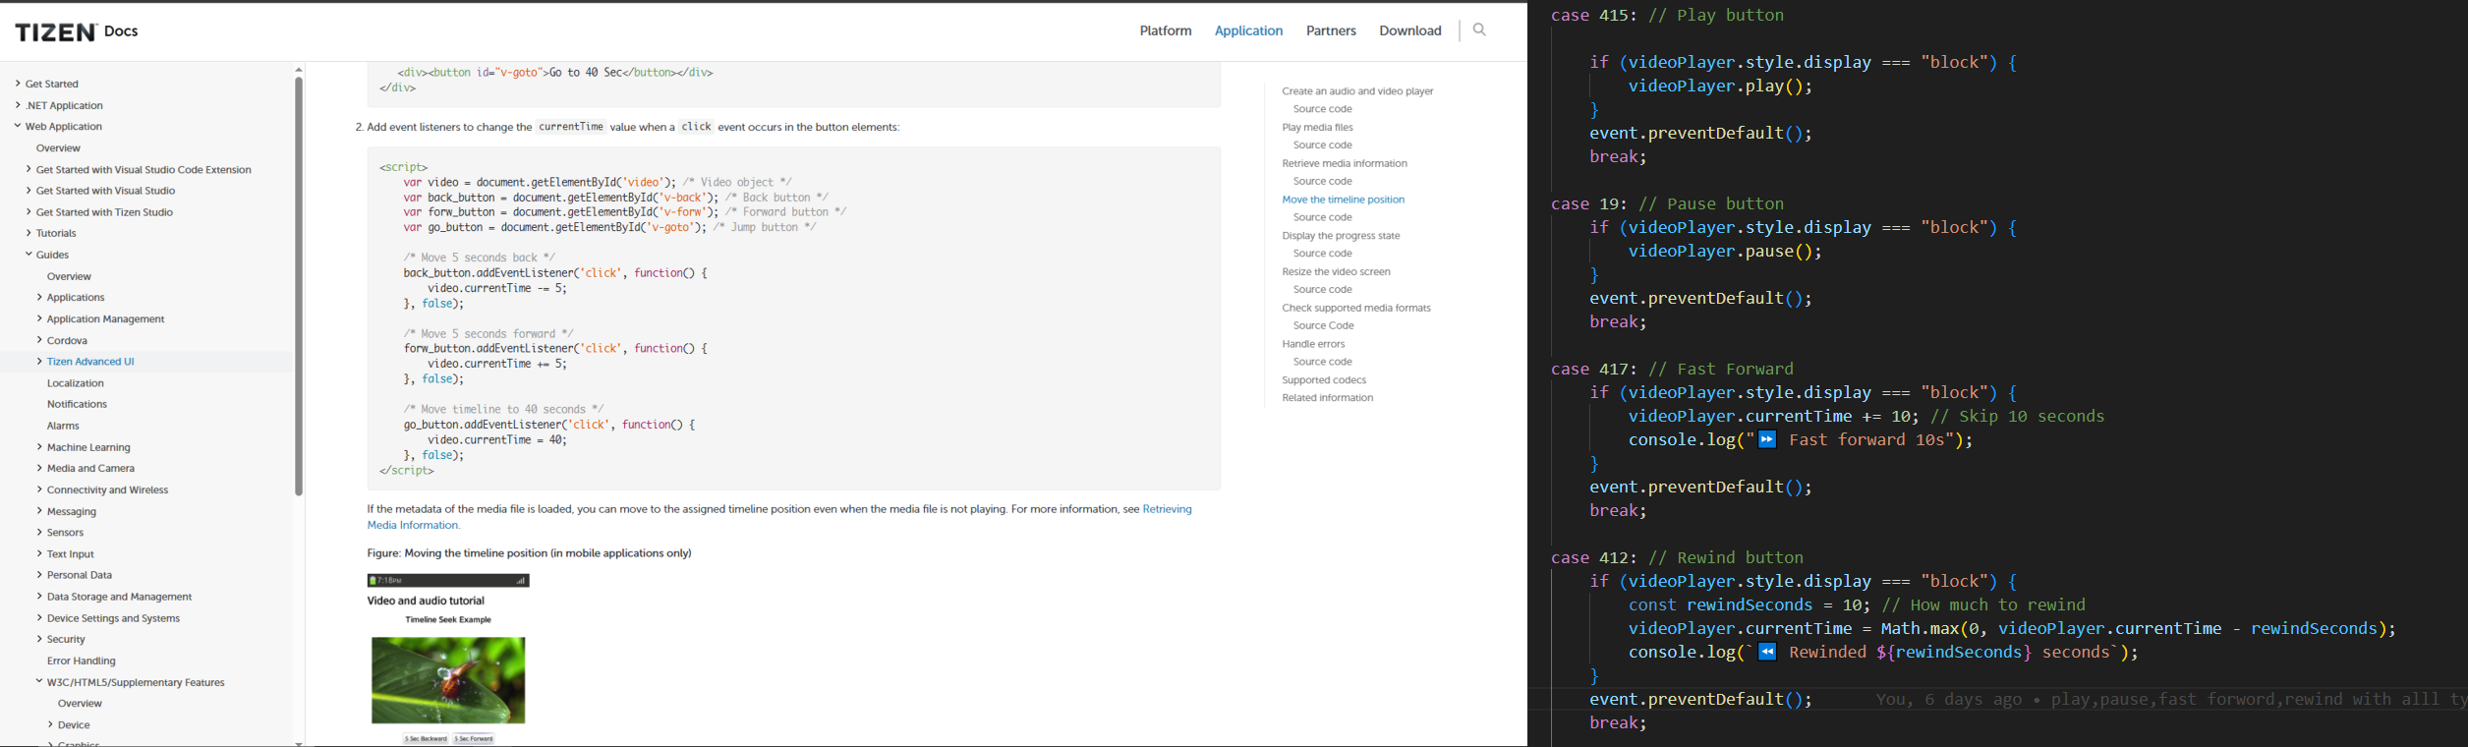Click the 'videoPlayer.play();' code line
The height and width of the screenshot is (747, 2468).
pos(1720,86)
